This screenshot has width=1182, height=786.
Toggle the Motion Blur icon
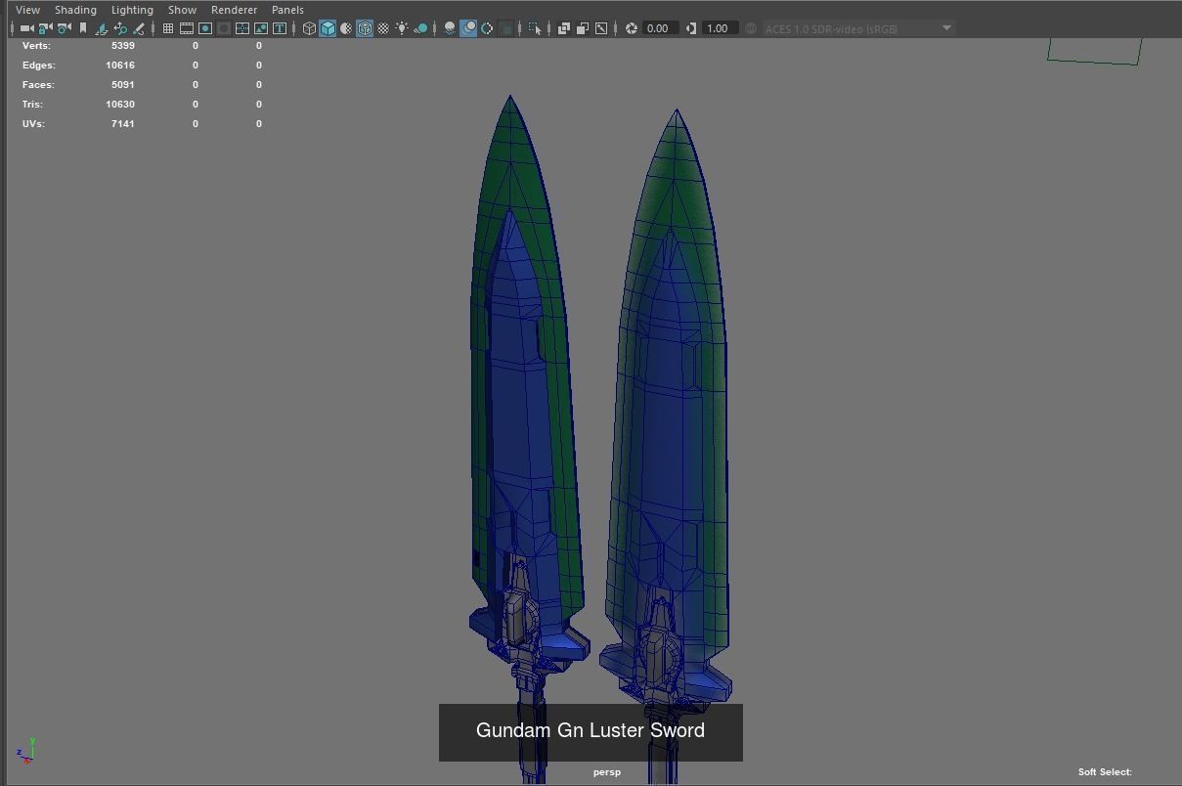tap(469, 28)
